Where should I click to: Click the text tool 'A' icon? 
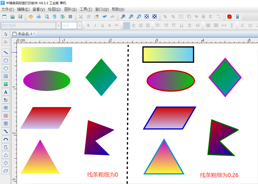click(6, 92)
